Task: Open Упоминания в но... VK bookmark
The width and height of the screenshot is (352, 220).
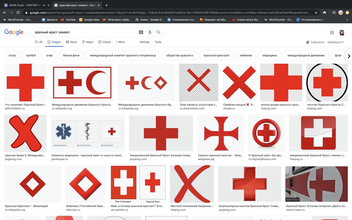Action: tap(181, 20)
